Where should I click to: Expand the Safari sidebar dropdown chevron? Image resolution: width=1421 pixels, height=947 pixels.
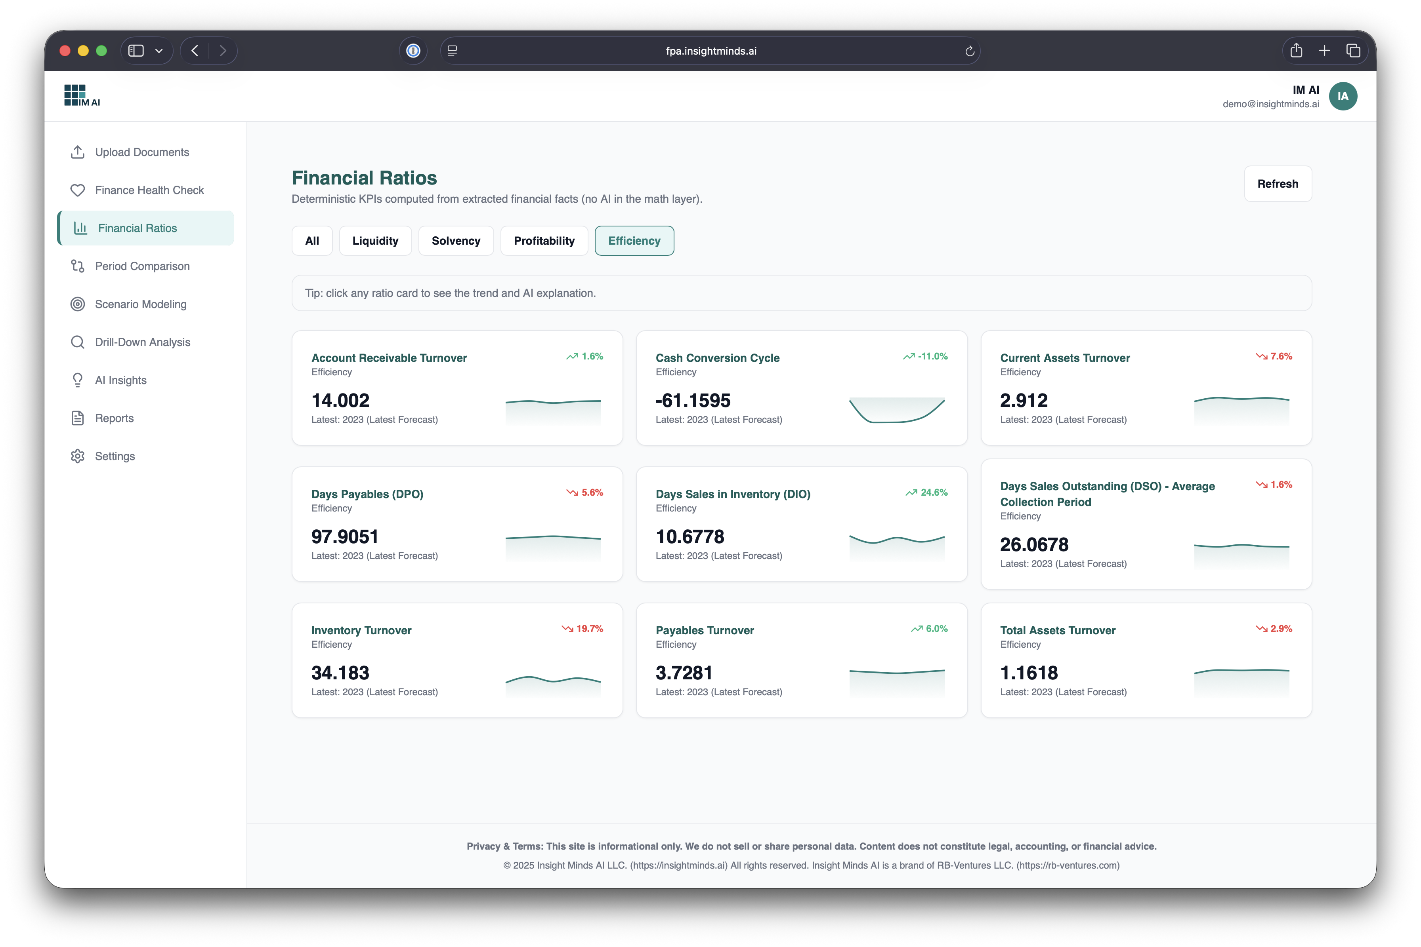click(159, 51)
